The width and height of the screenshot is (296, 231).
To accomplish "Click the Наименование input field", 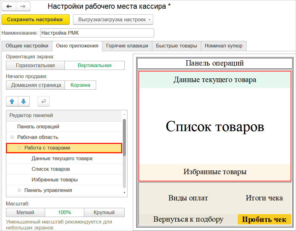I will (x=97, y=33).
